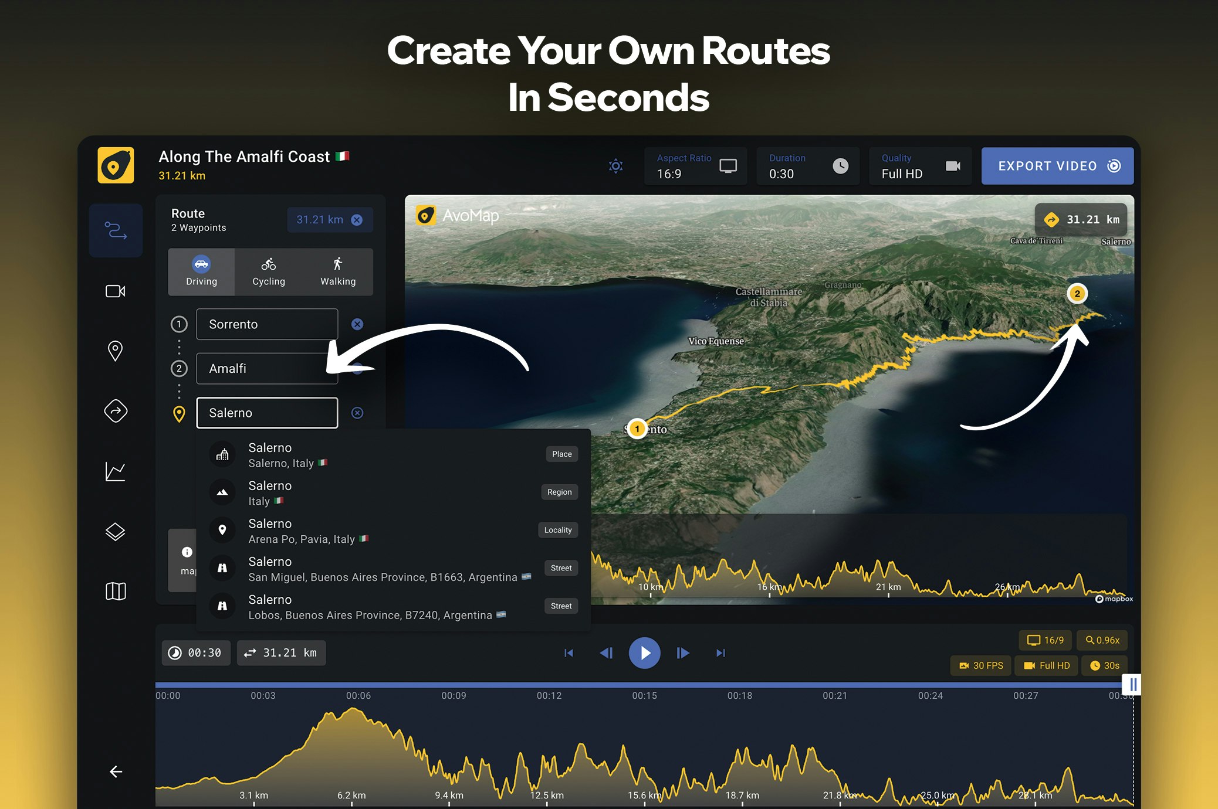This screenshot has height=809, width=1218.
Task: Click the map view icon in sidebar
Action: tap(116, 590)
